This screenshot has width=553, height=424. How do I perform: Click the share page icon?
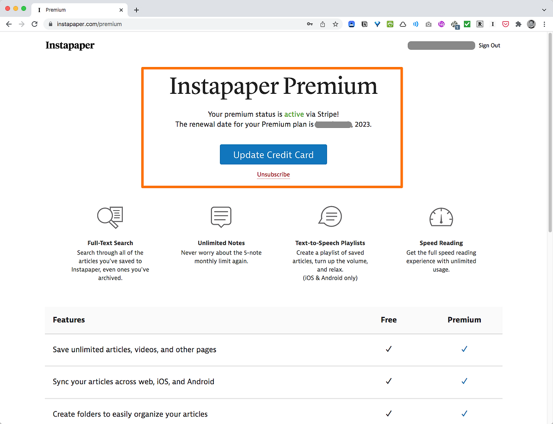323,24
